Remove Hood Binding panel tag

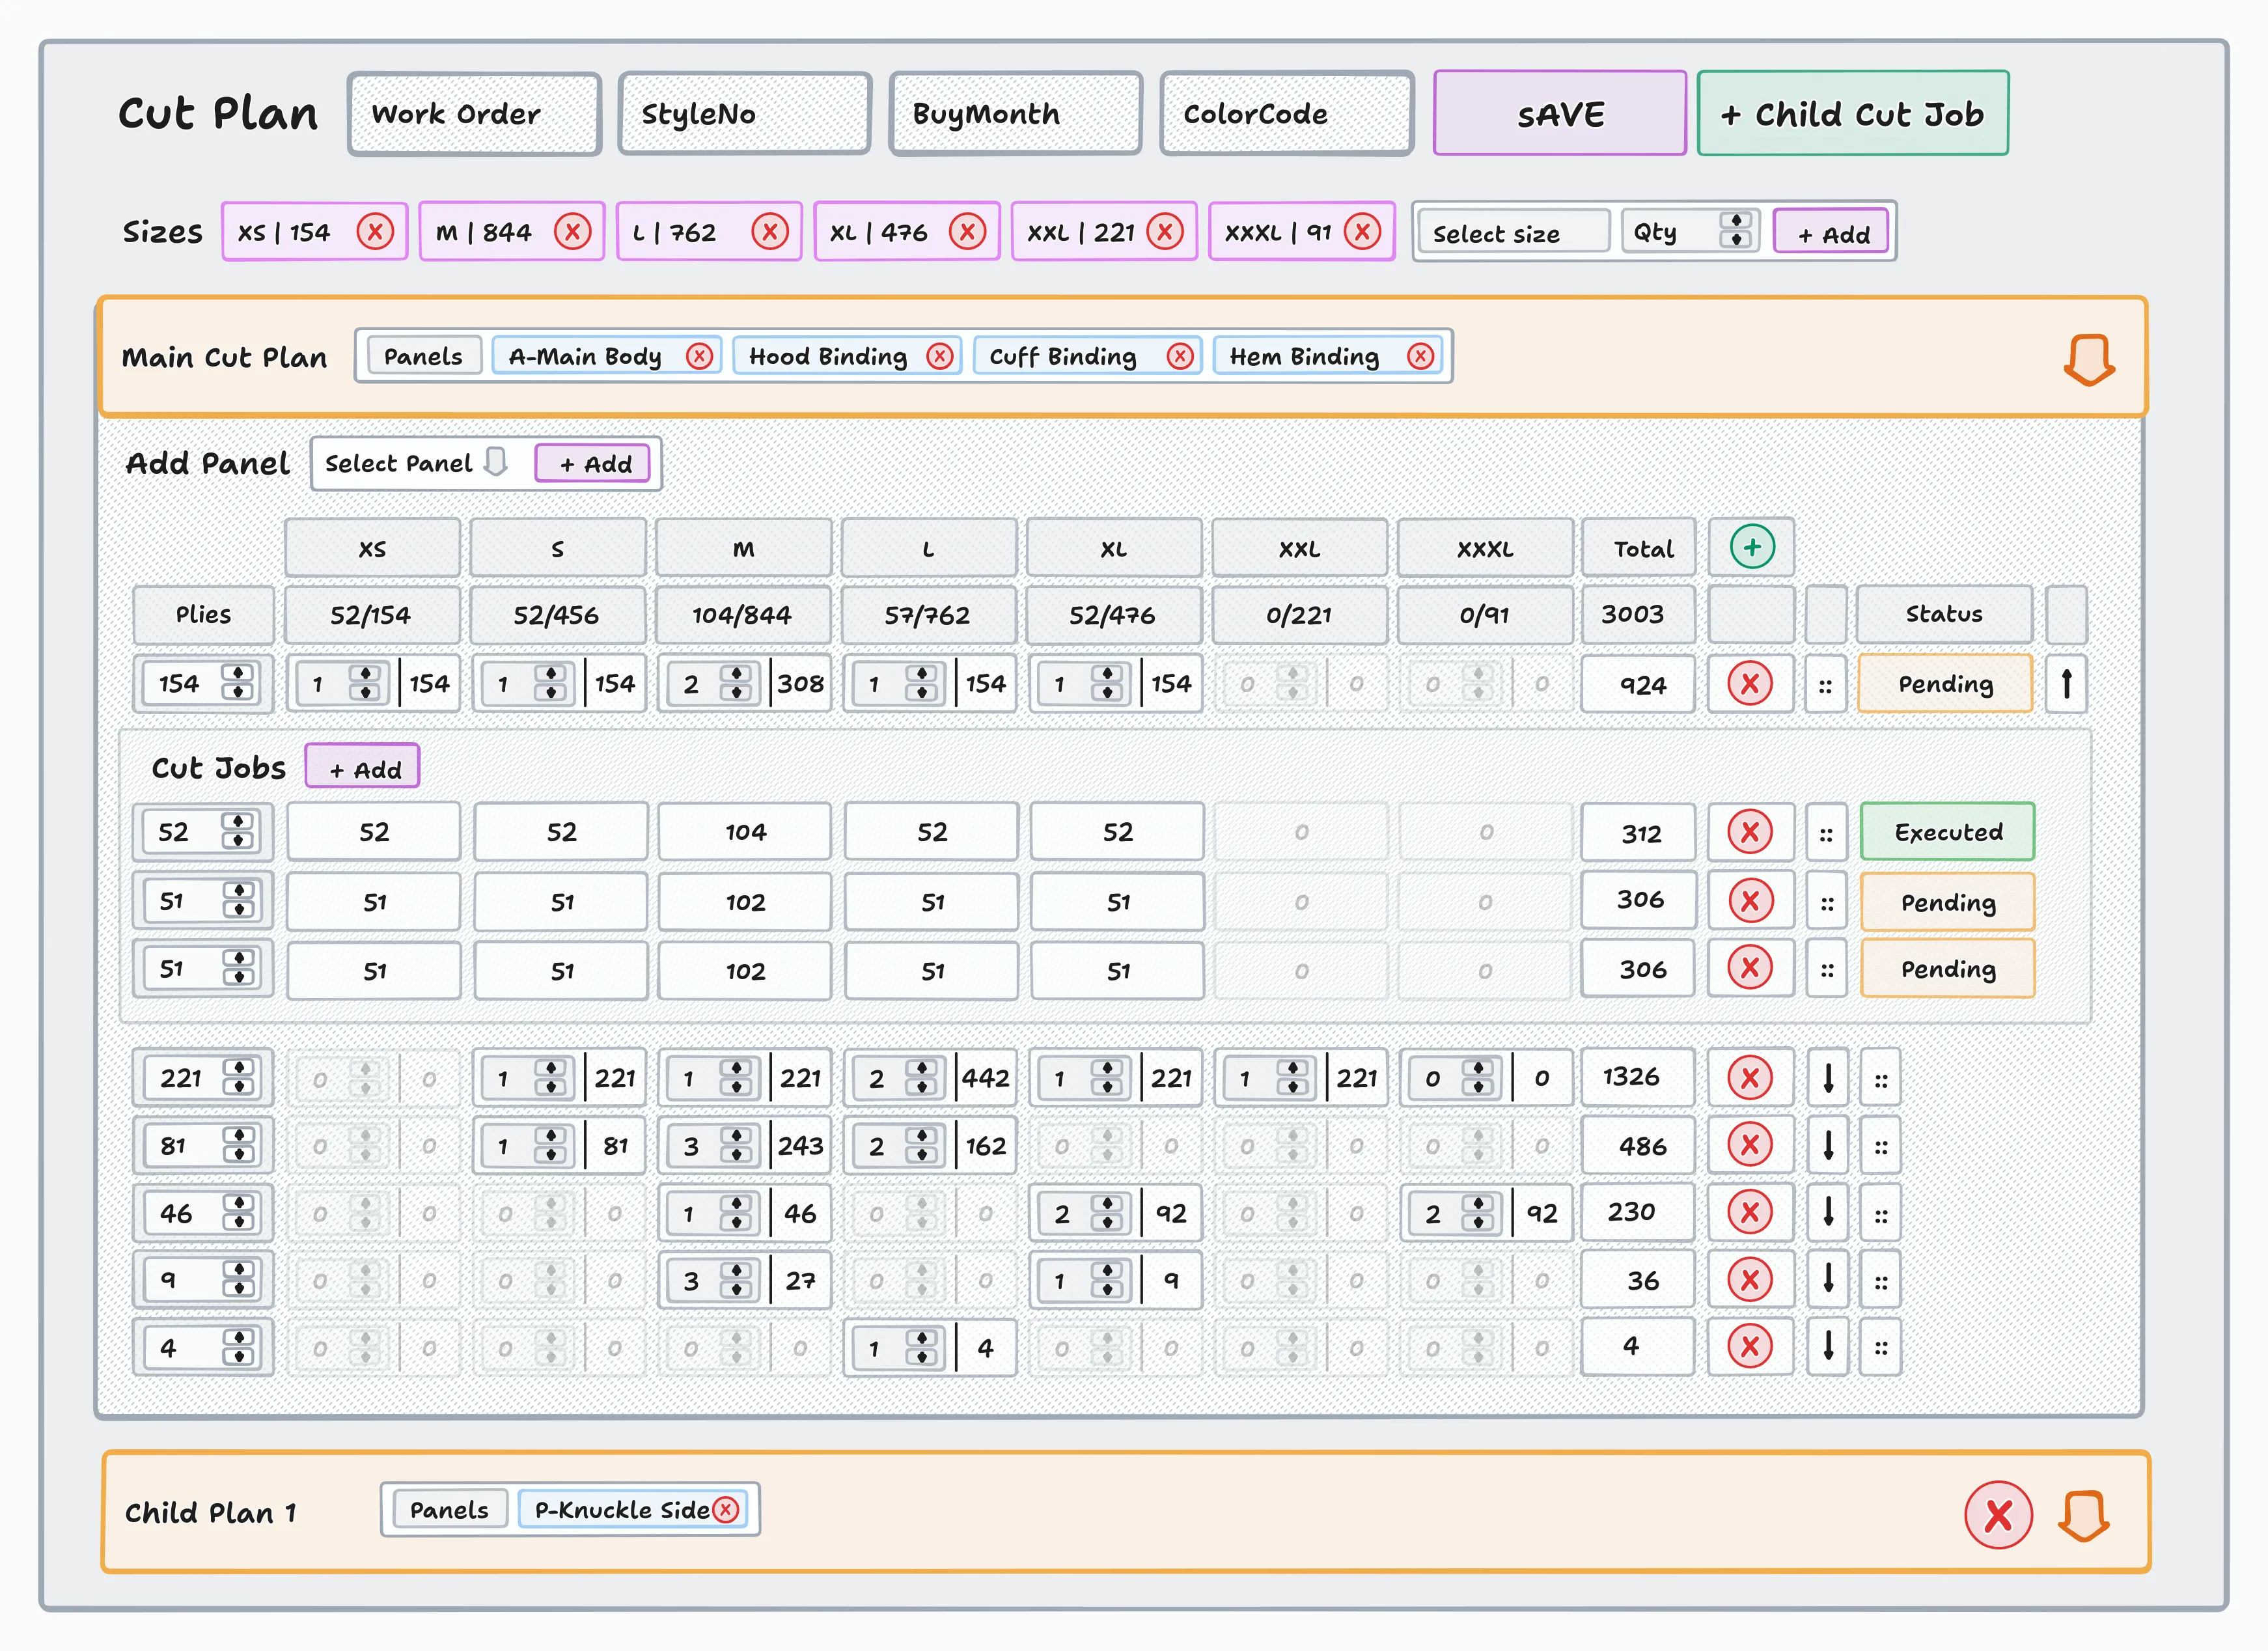(x=939, y=356)
